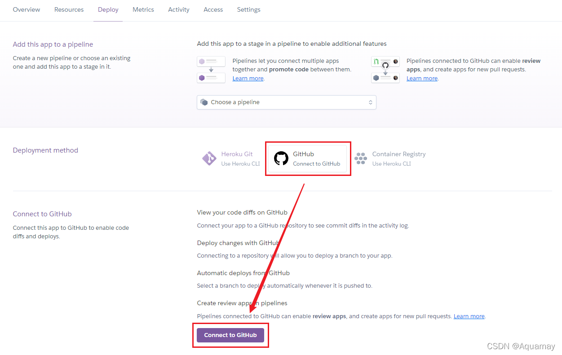Image resolution: width=562 pixels, height=355 pixels.
Task: Open the Overview tab
Action: pyautogui.click(x=27, y=9)
